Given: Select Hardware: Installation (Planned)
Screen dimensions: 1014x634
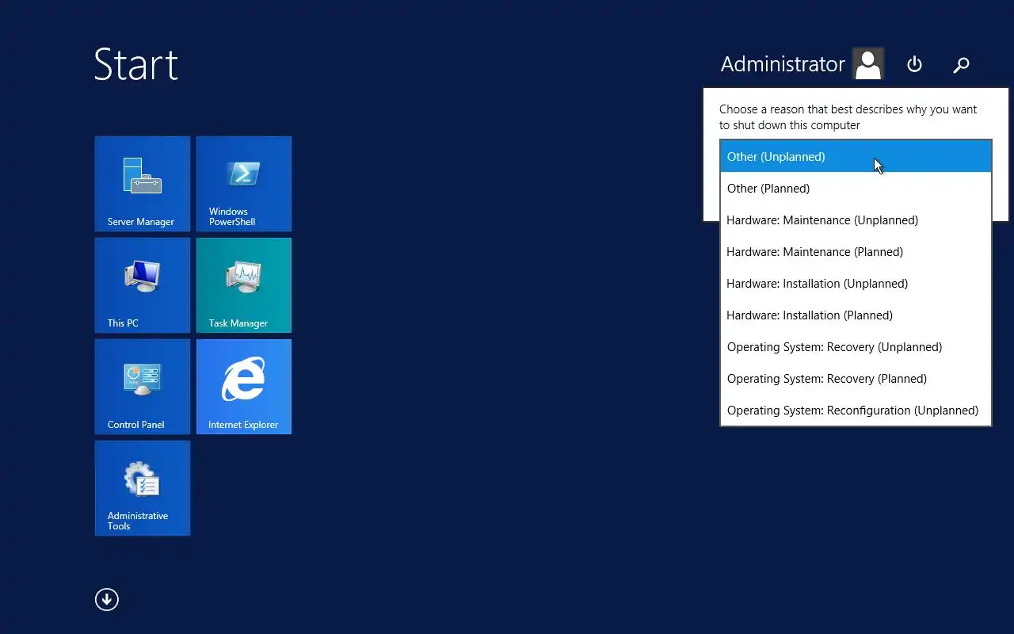Looking at the screenshot, I should coord(856,315).
